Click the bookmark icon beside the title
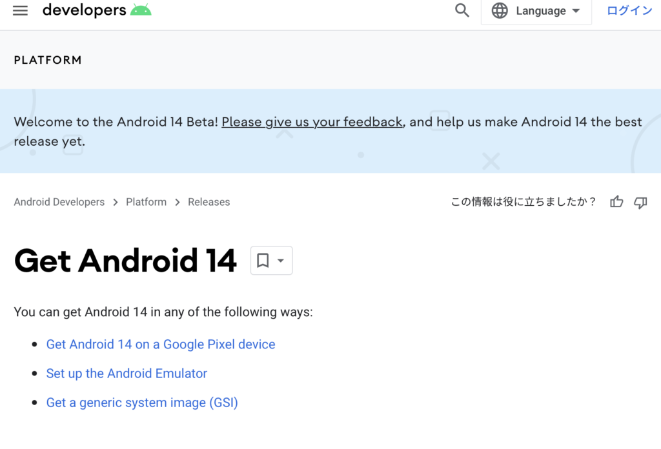The height and width of the screenshot is (449, 661). pyautogui.click(x=263, y=260)
